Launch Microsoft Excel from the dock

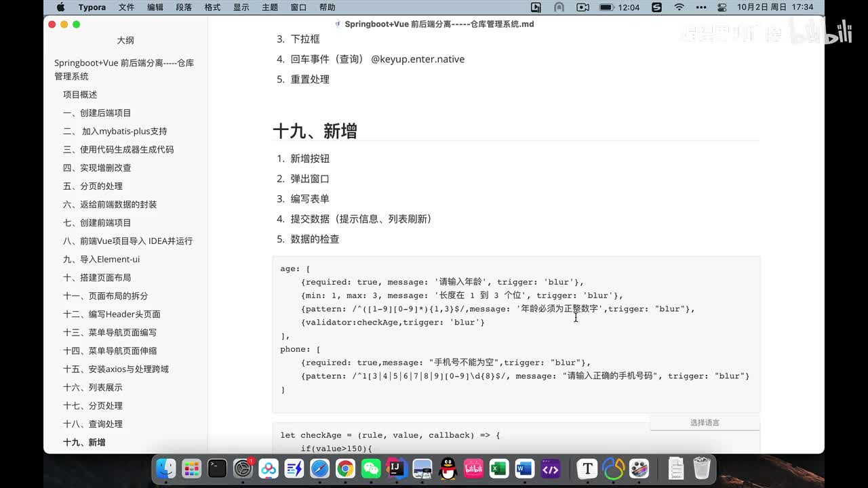click(499, 468)
